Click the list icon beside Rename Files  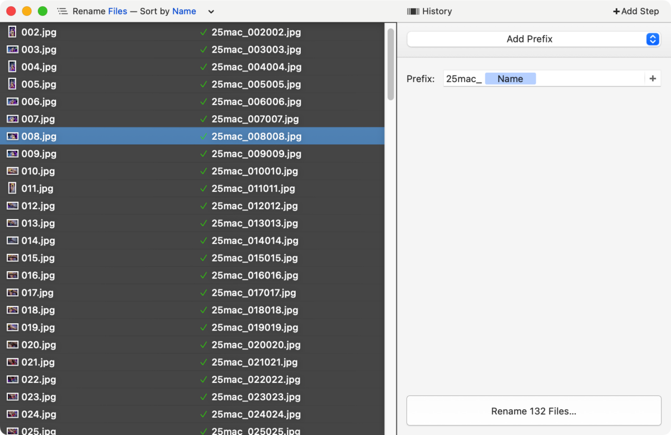[x=62, y=11]
